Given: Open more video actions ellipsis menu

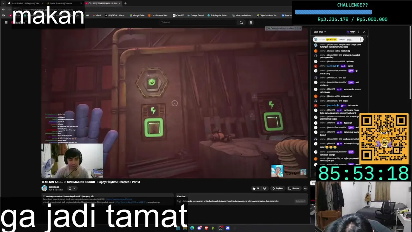Looking at the screenshot, I should pos(305,188).
